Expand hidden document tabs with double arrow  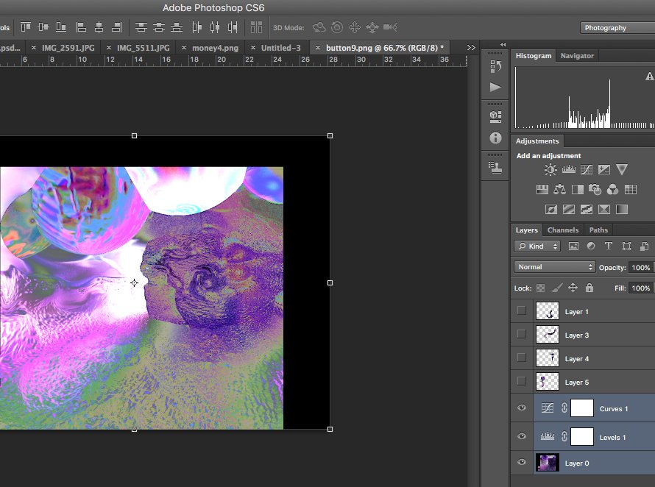pos(471,48)
